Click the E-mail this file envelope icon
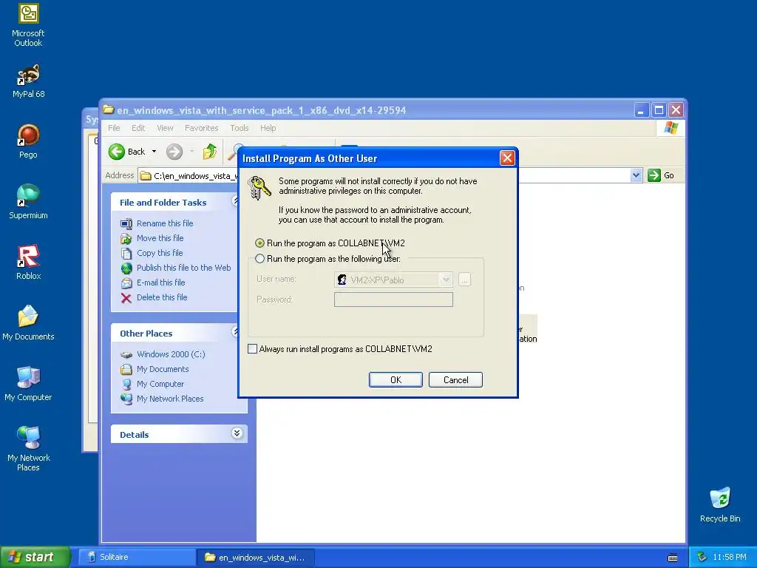 (x=126, y=283)
